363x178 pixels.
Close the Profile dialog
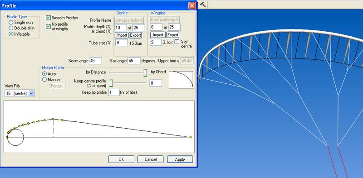[192, 5]
